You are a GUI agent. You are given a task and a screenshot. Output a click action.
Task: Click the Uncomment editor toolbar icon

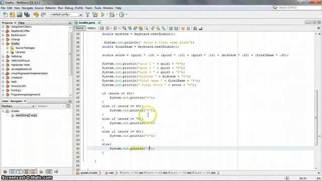tap(201, 28)
